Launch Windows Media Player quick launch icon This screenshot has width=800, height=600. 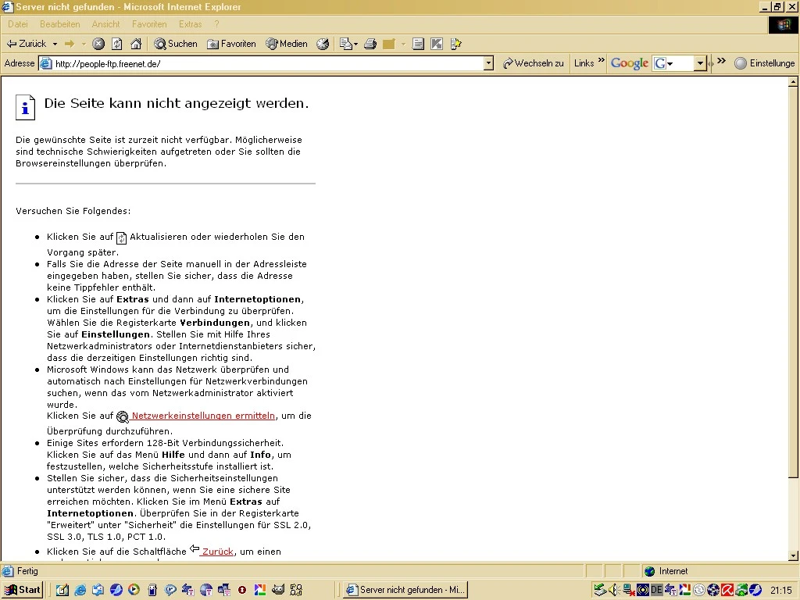click(x=134, y=591)
